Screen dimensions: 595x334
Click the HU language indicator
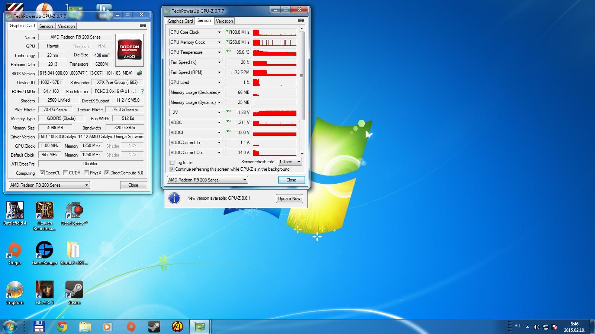point(517,326)
